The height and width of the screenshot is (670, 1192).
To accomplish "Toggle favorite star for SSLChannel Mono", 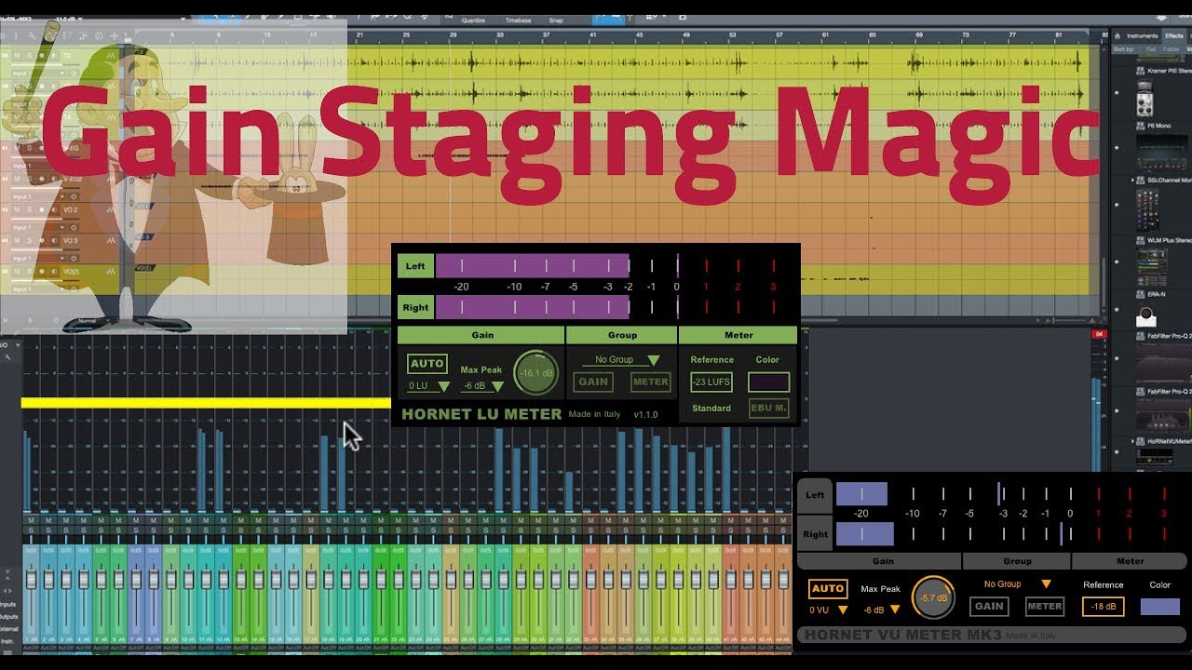I will click(1117, 207).
